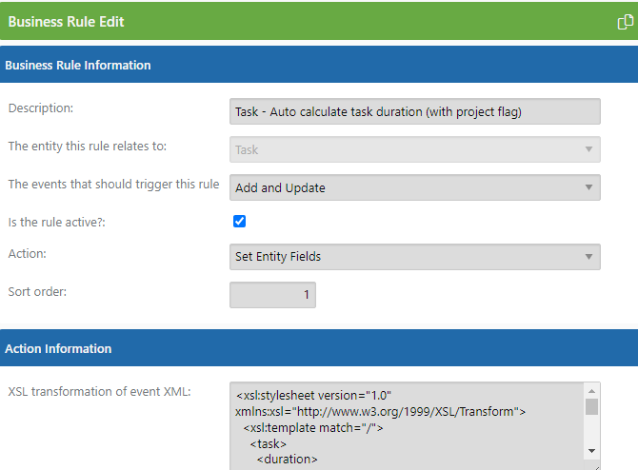Screen dimensions: 638x470
Task: Click inside the XSL transformation textarea
Action: point(407,426)
